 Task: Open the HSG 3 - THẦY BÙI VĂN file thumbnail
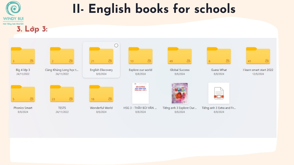(x=141, y=93)
